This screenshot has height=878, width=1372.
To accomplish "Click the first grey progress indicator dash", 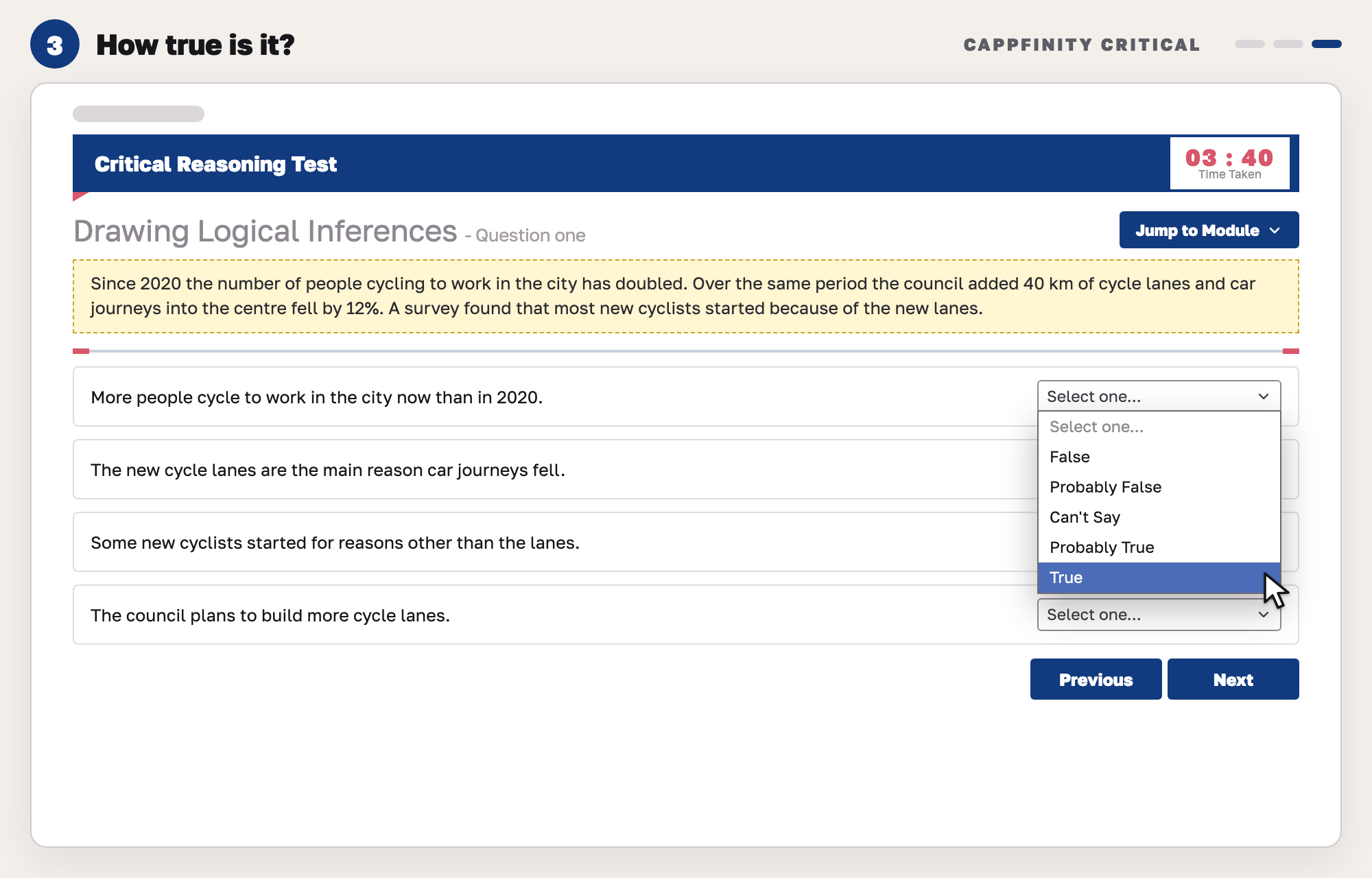I will 1249,44.
